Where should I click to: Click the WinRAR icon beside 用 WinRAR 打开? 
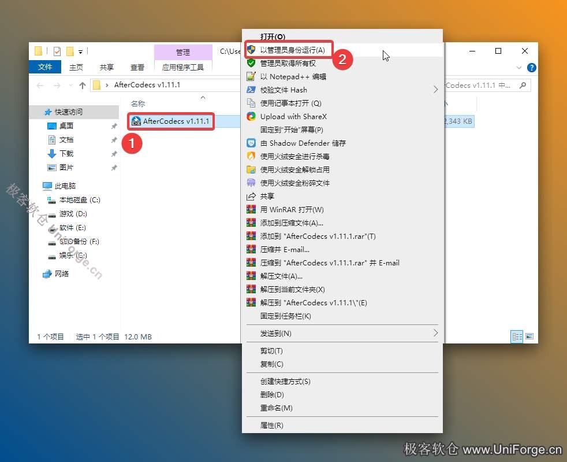[x=251, y=209]
